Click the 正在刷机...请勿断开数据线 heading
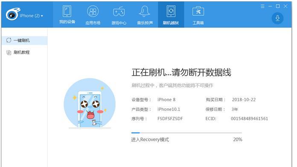Viewport: 297px width, 167px height. click(x=181, y=73)
